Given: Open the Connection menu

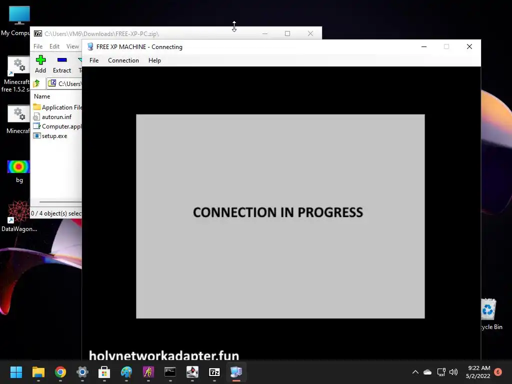Looking at the screenshot, I should coord(123,60).
